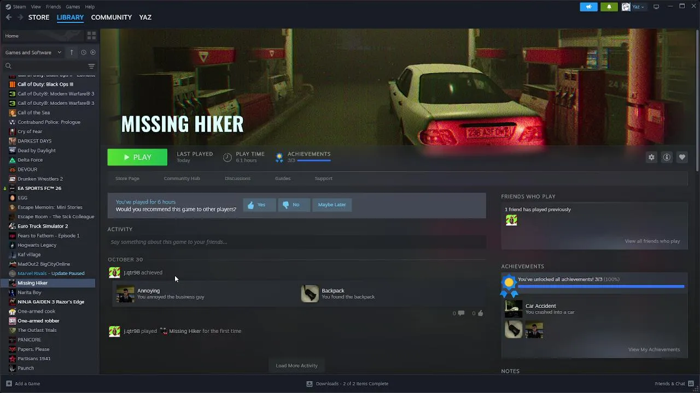Image resolution: width=700 pixels, height=393 pixels.
Task: Click the achievements progress bar in sidebar
Action: coord(601,286)
